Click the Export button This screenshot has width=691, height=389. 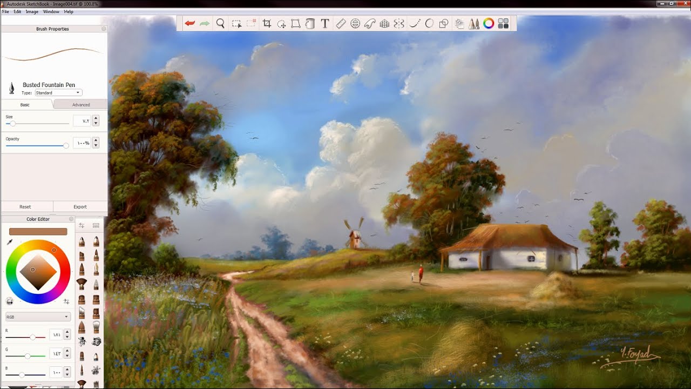tap(80, 207)
